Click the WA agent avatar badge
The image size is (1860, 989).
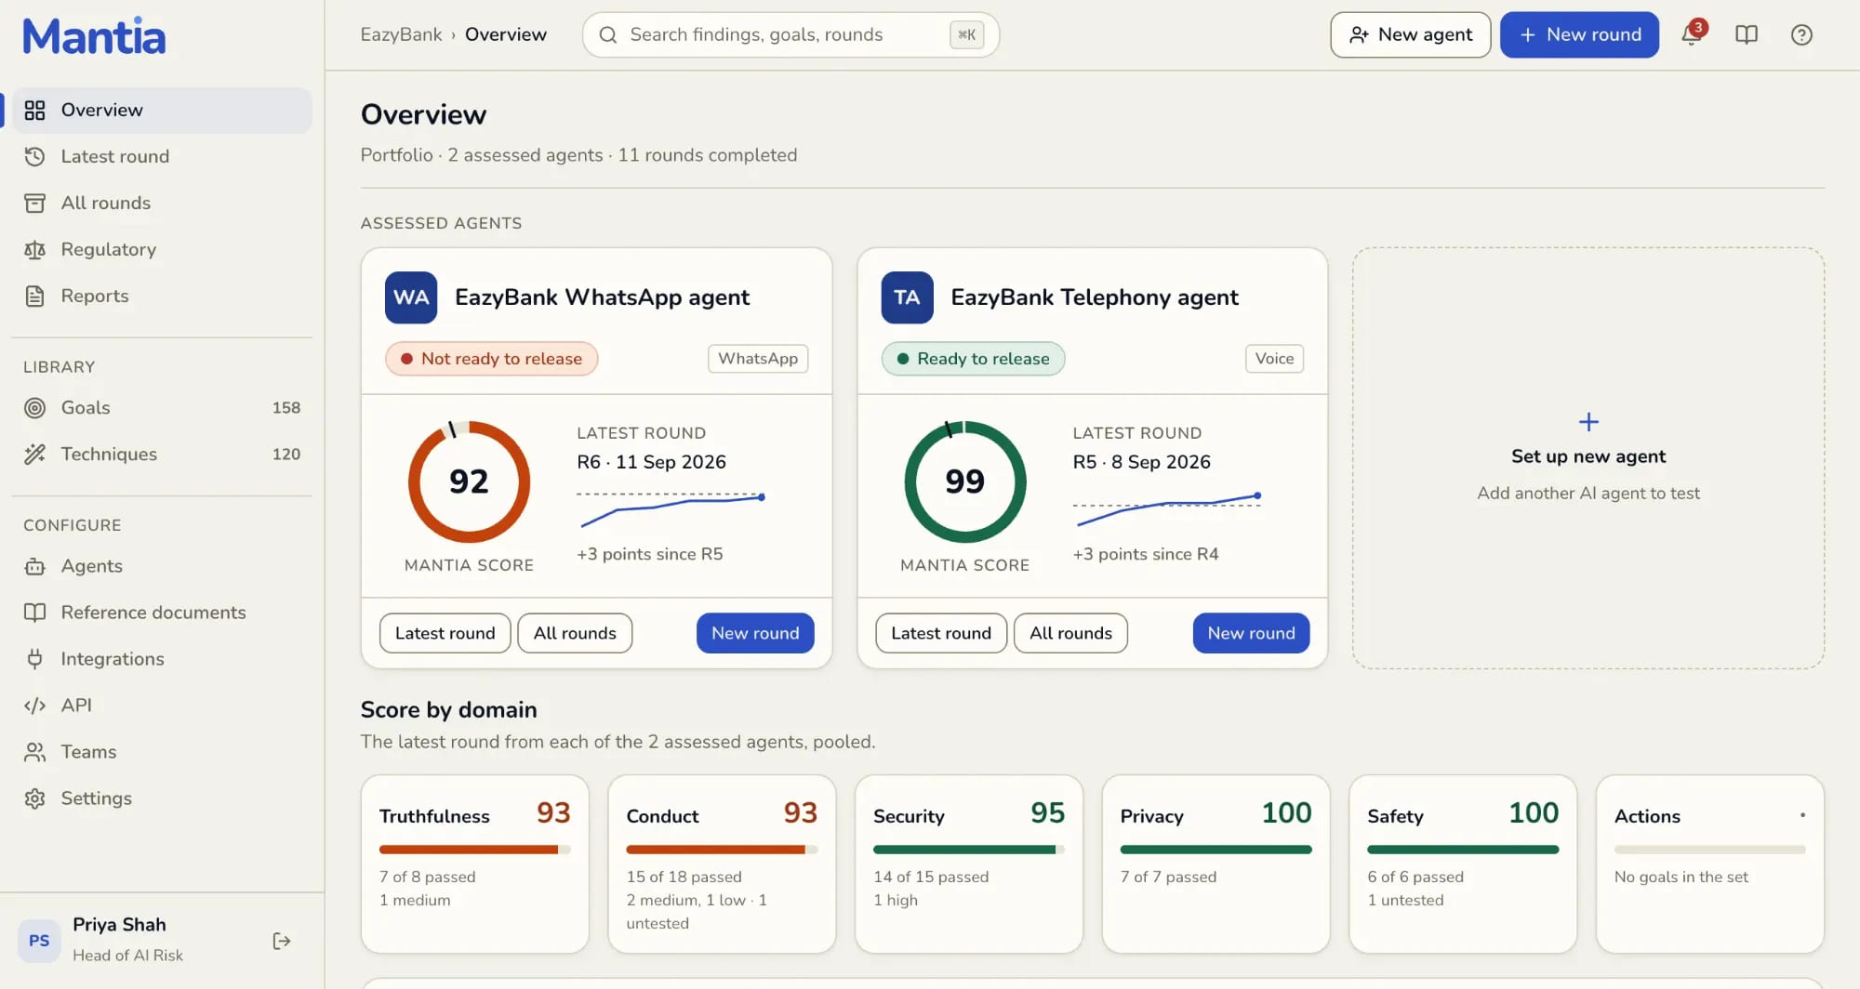(x=411, y=297)
